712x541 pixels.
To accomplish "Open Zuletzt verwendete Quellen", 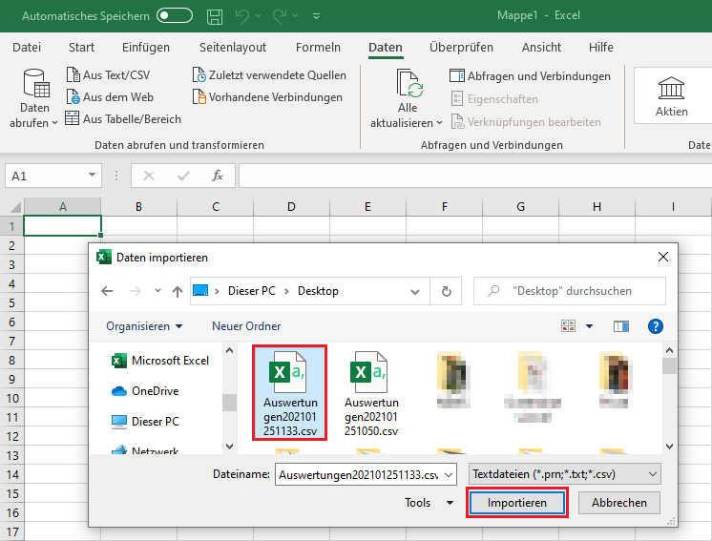I will point(269,74).
